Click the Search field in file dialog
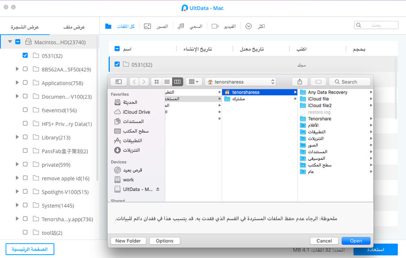The width and height of the screenshot is (406, 258). [350, 82]
